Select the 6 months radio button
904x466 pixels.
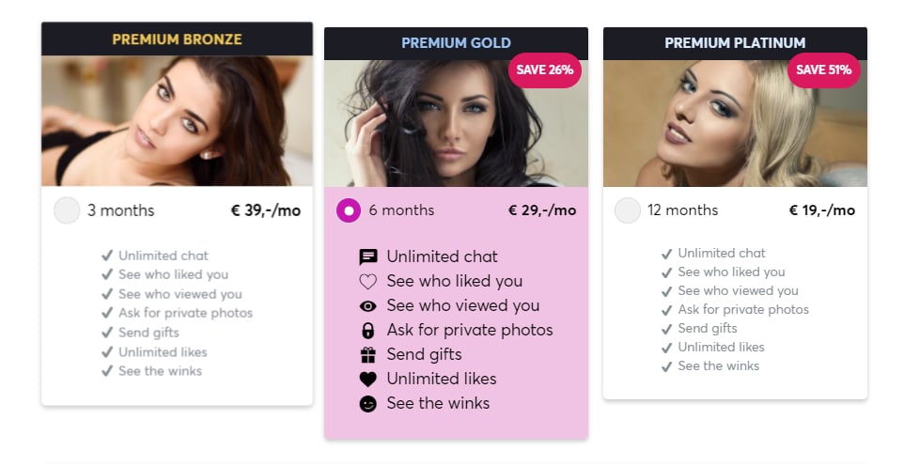coord(349,210)
